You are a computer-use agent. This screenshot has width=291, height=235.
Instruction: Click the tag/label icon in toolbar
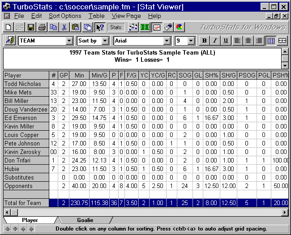tap(168, 27)
